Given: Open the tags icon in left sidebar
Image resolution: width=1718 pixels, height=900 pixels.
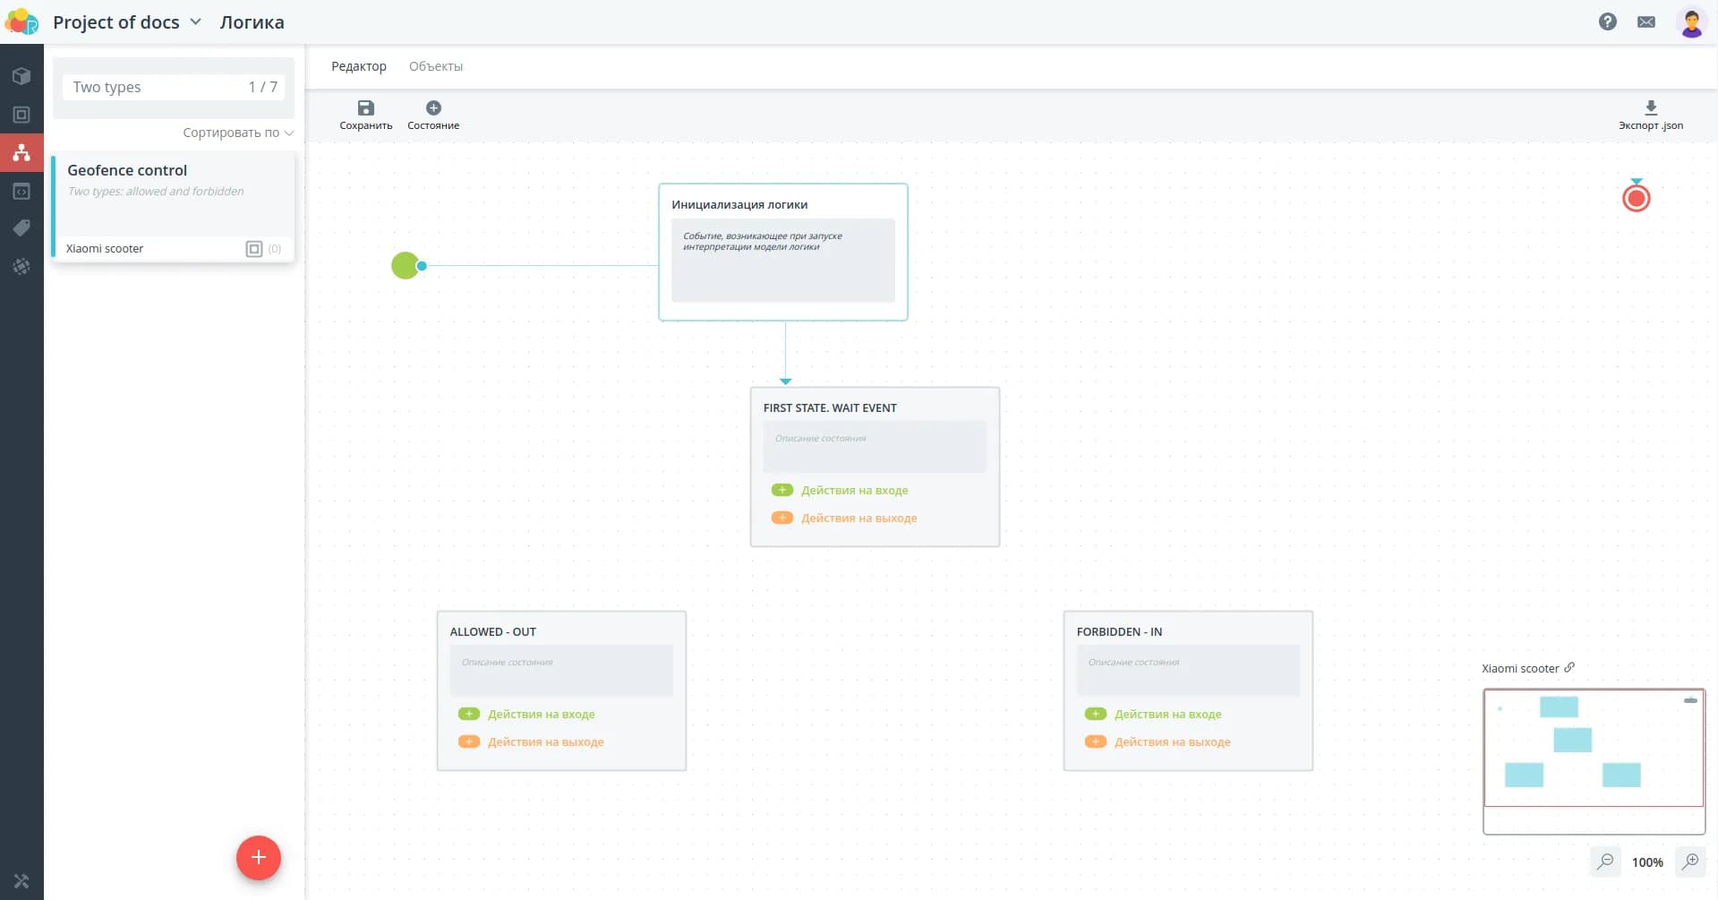Looking at the screenshot, I should (21, 228).
